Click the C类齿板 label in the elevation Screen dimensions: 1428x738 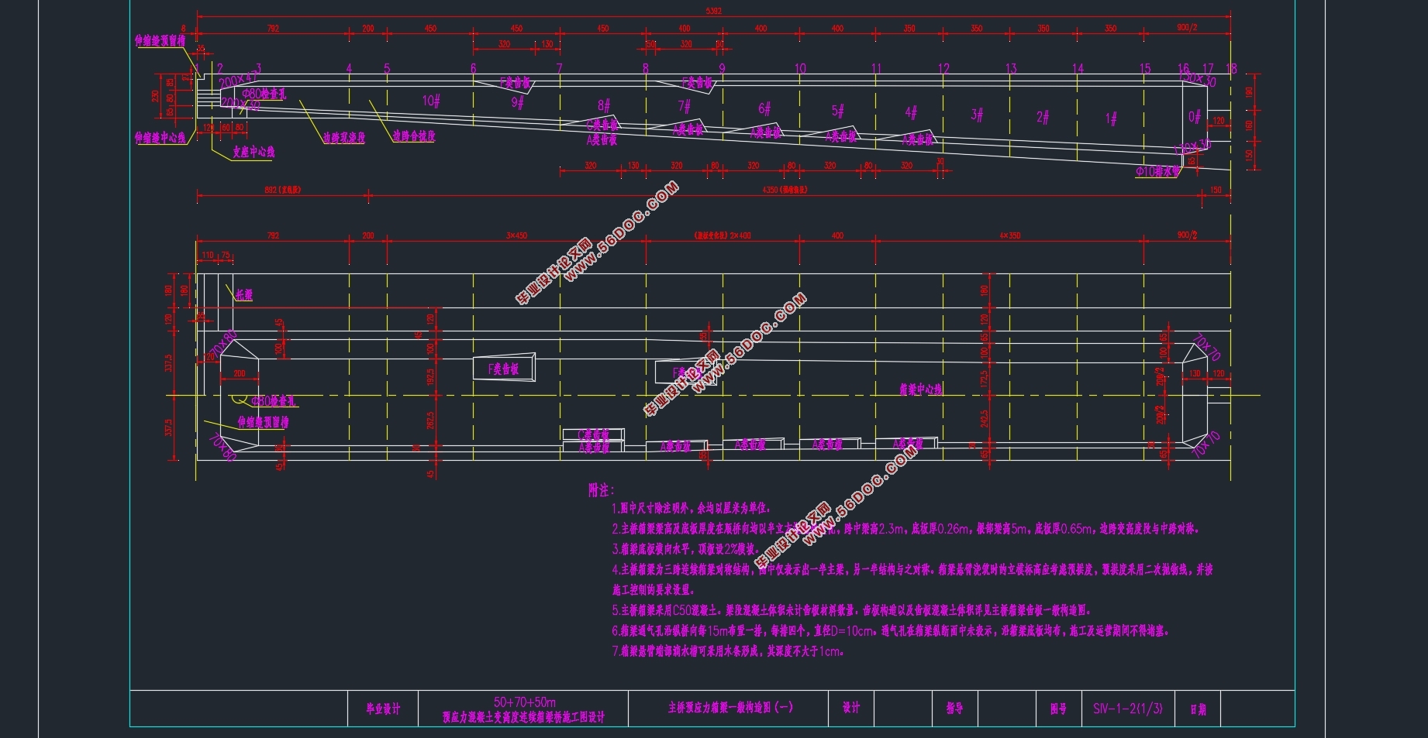602,124
